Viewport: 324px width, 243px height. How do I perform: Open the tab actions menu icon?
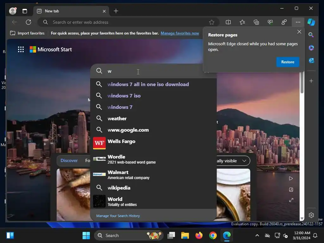[25, 11]
